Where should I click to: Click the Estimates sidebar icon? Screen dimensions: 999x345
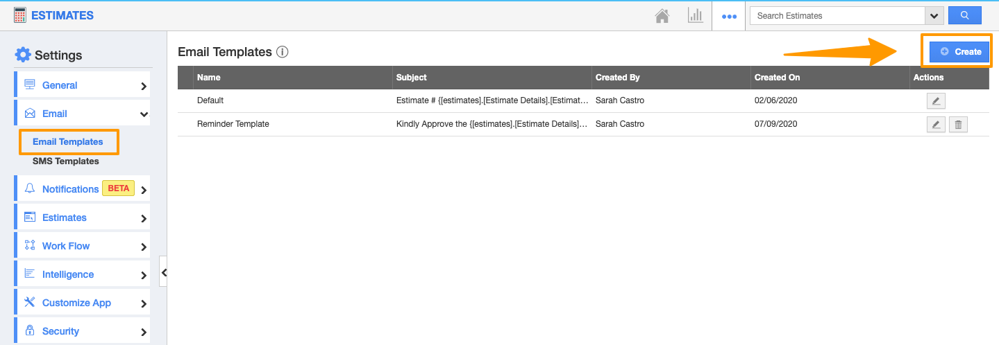tap(30, 217)
